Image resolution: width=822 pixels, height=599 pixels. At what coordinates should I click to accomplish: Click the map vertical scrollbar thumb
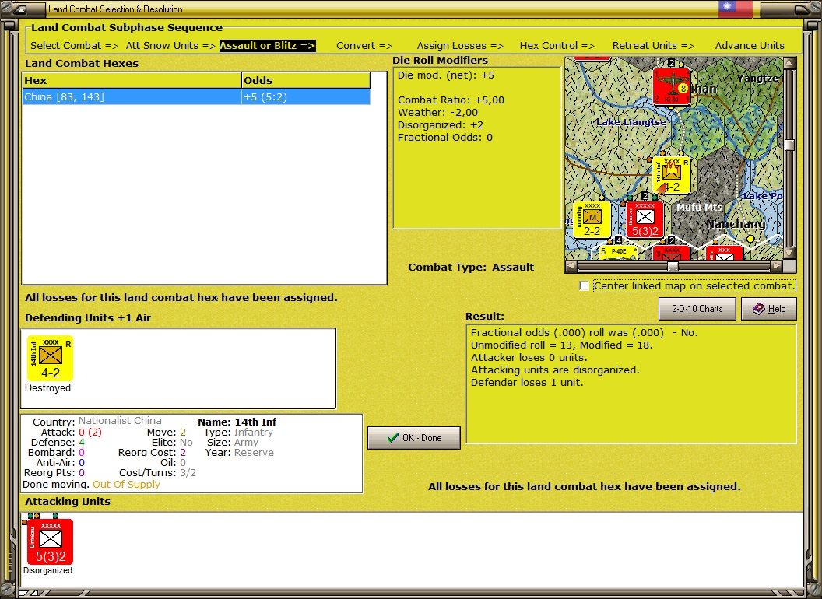pyautogui.click(x=789, y=145)
